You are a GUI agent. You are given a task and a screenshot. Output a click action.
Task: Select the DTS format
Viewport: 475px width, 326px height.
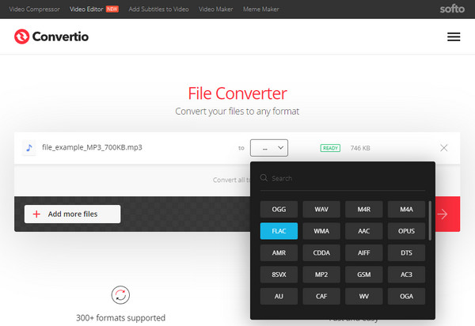407,252
